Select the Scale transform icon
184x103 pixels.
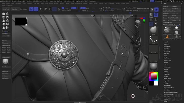point(45,9)
